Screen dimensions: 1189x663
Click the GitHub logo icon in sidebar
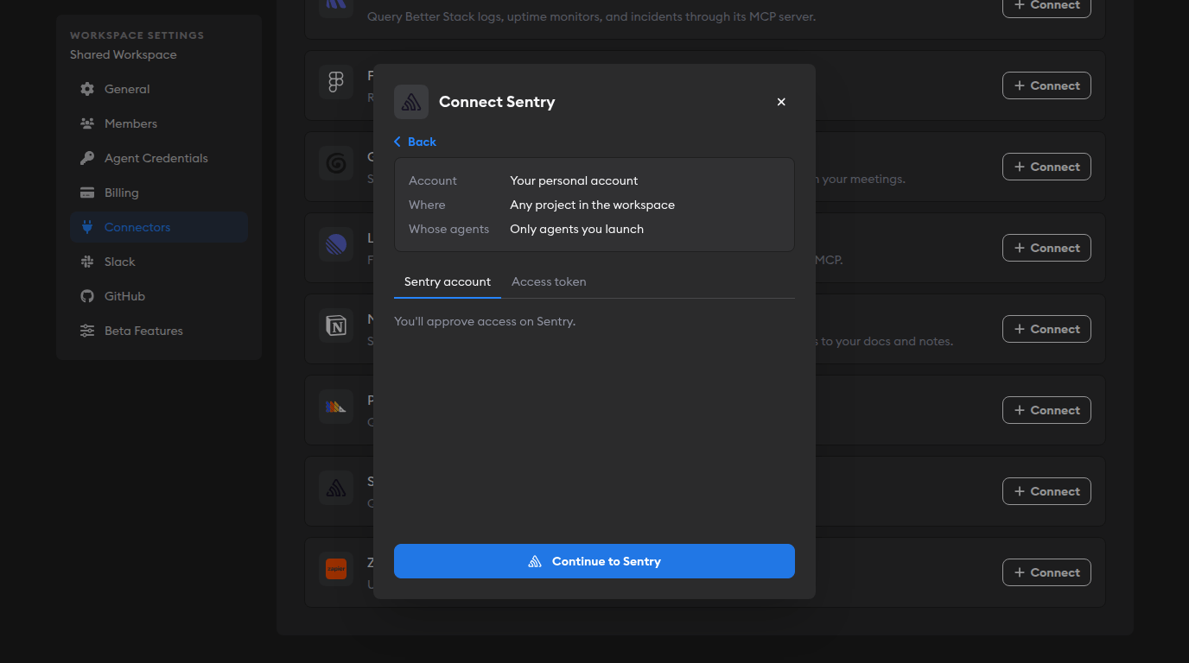pos(87,296)
